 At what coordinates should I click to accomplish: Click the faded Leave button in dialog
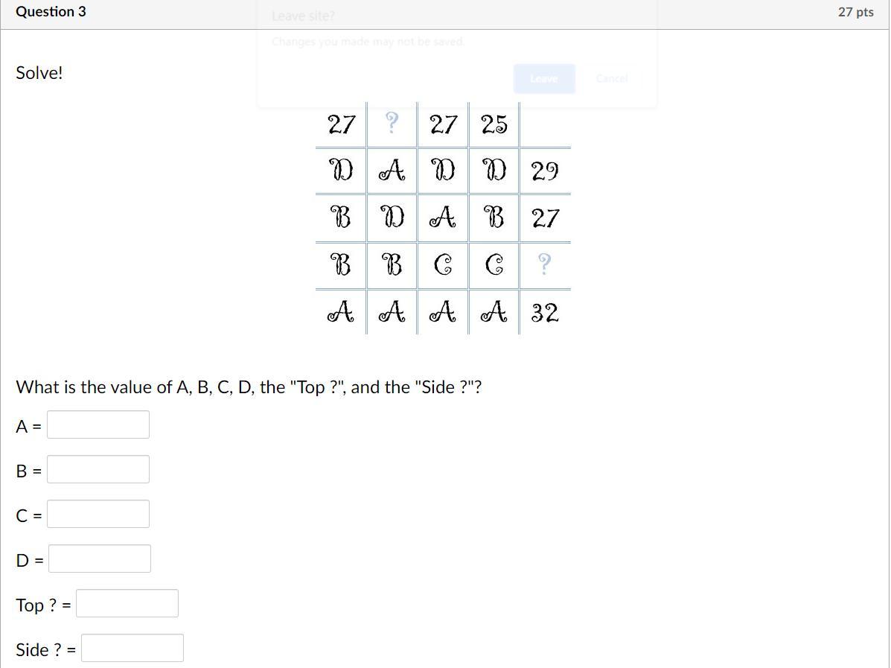(544, 78)
